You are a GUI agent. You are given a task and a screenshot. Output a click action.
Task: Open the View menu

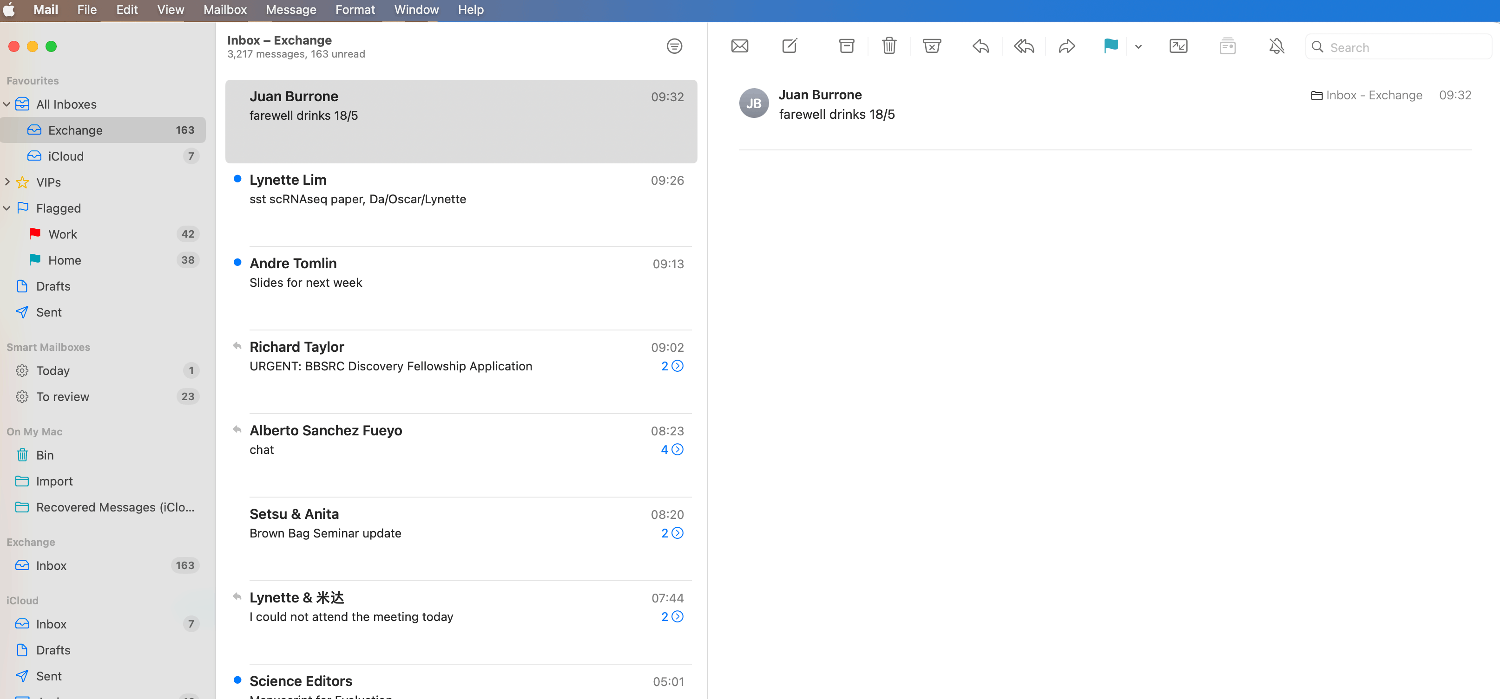pos(170,10)
